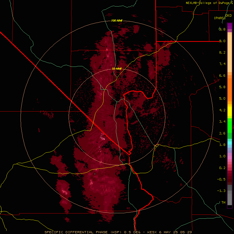The width and height of the screenshot is (234, 234).
Task: Click the 6.6 value on the color scale
Action: tap(222, 75)
